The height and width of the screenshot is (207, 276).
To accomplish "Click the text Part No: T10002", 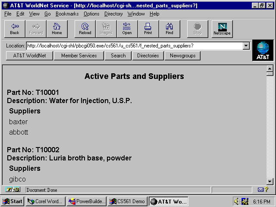I will pyautogui.click(x=33, y=150).
